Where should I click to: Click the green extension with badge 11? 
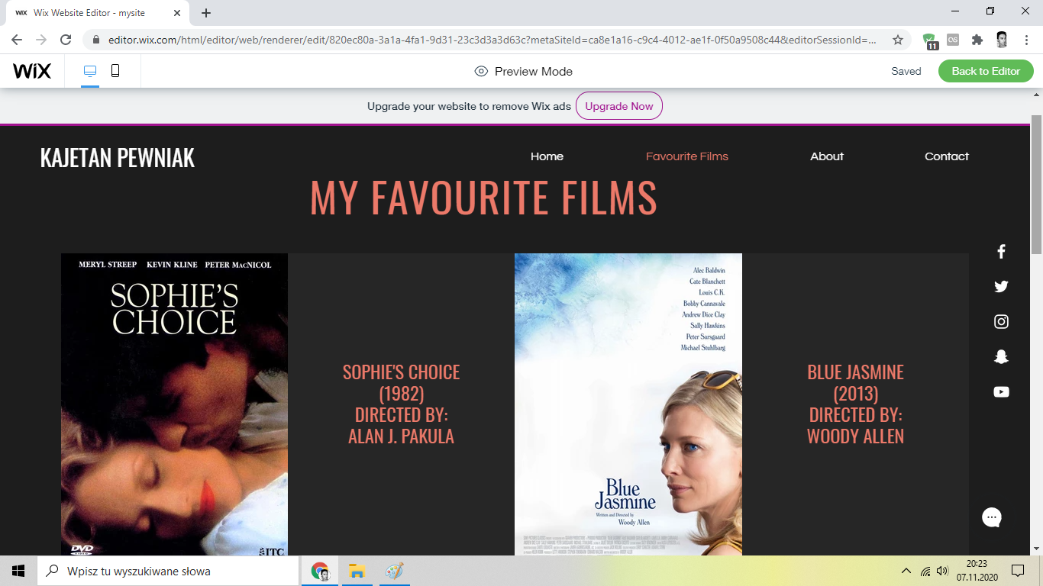pyautogui.click(x=930, y=40)
